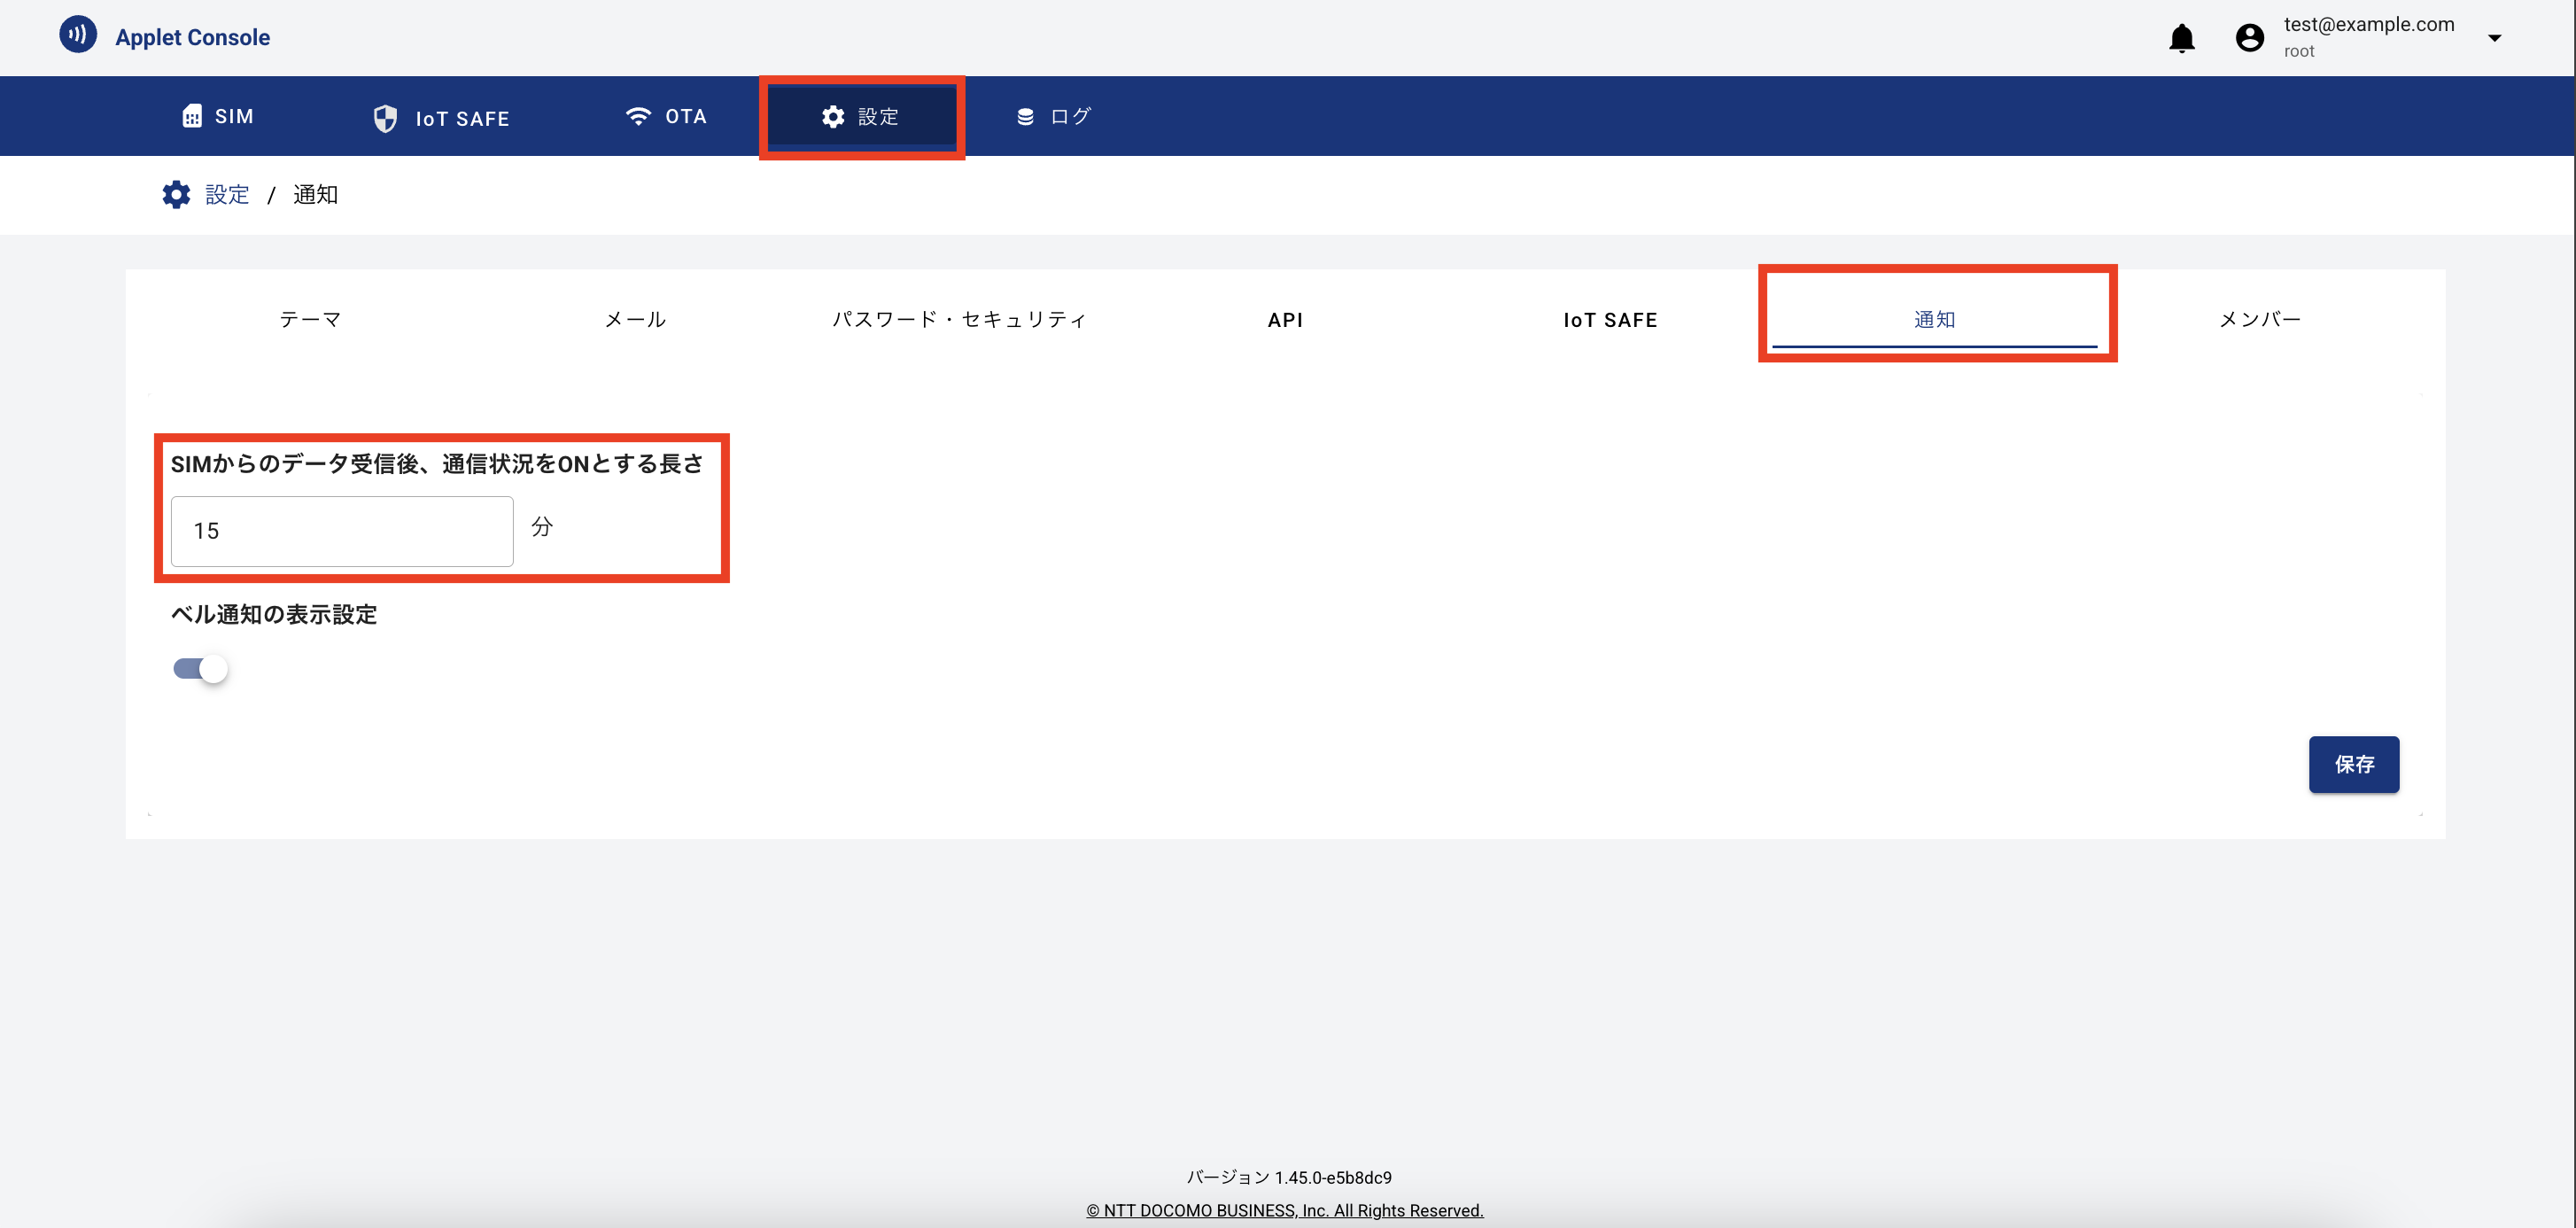Open notifications via the bell icon
Screen dimensions: 2576x1228
[x=2183, y=38]
